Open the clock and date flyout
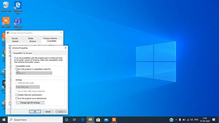This screenshot has height=123, width=219. click(x=205, y=120)
